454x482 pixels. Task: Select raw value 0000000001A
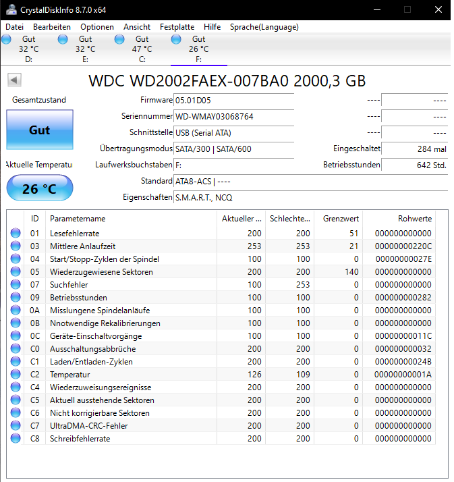tap(403, 375)
